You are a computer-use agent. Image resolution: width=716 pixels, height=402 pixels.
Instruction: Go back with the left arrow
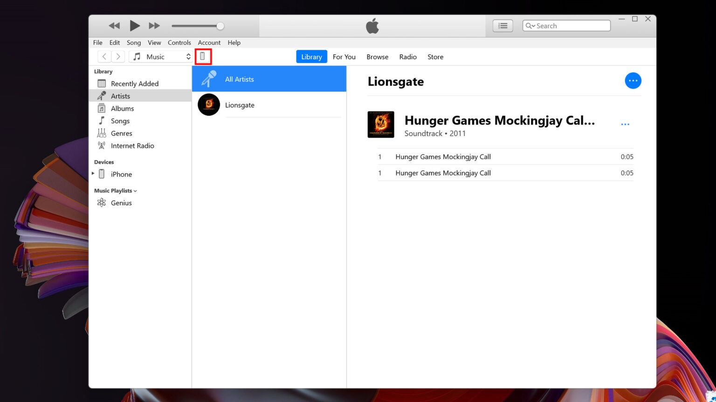tap(104, 56)
